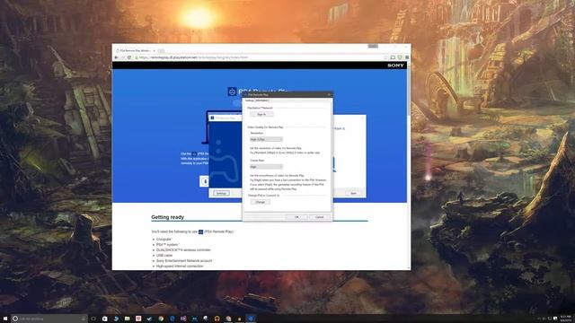Image resolution: width=575 pixels, height=323 pixels.
Task: Open the Resolution dropdown in settings dialog
Action: coord(266,139)
